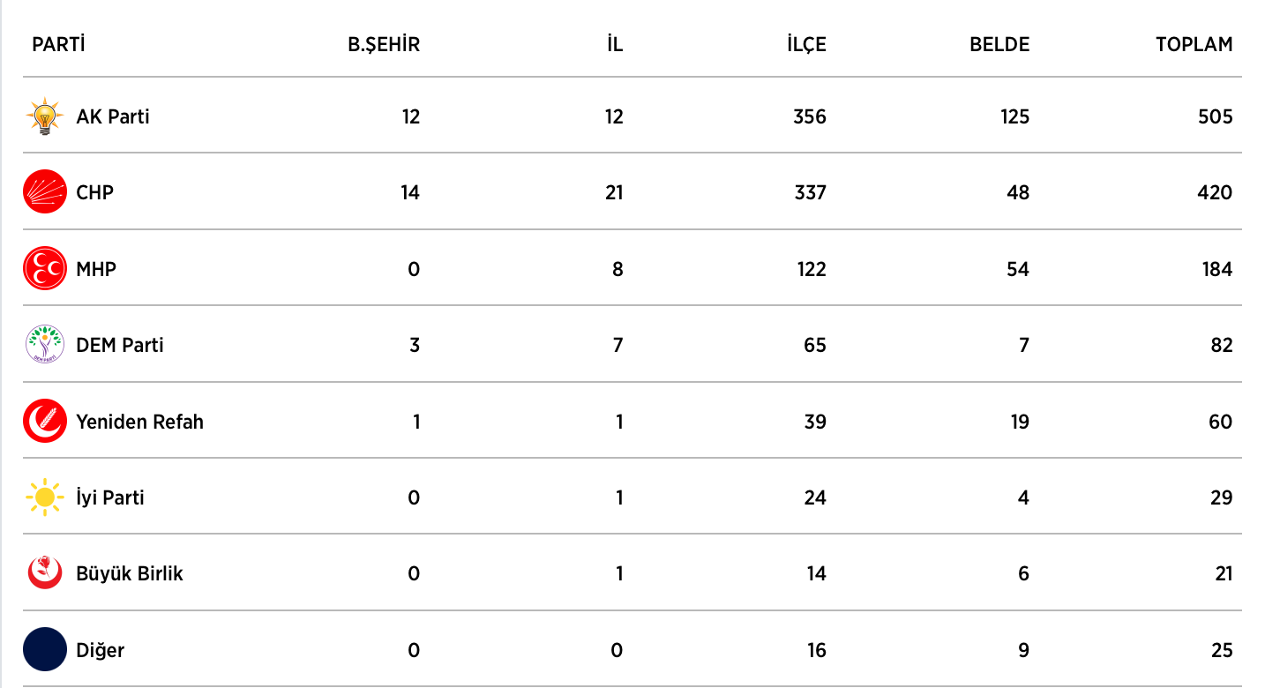1265x688 pixels.
Task: Click AK Parti total value 505
Action: click(1216, 116)
